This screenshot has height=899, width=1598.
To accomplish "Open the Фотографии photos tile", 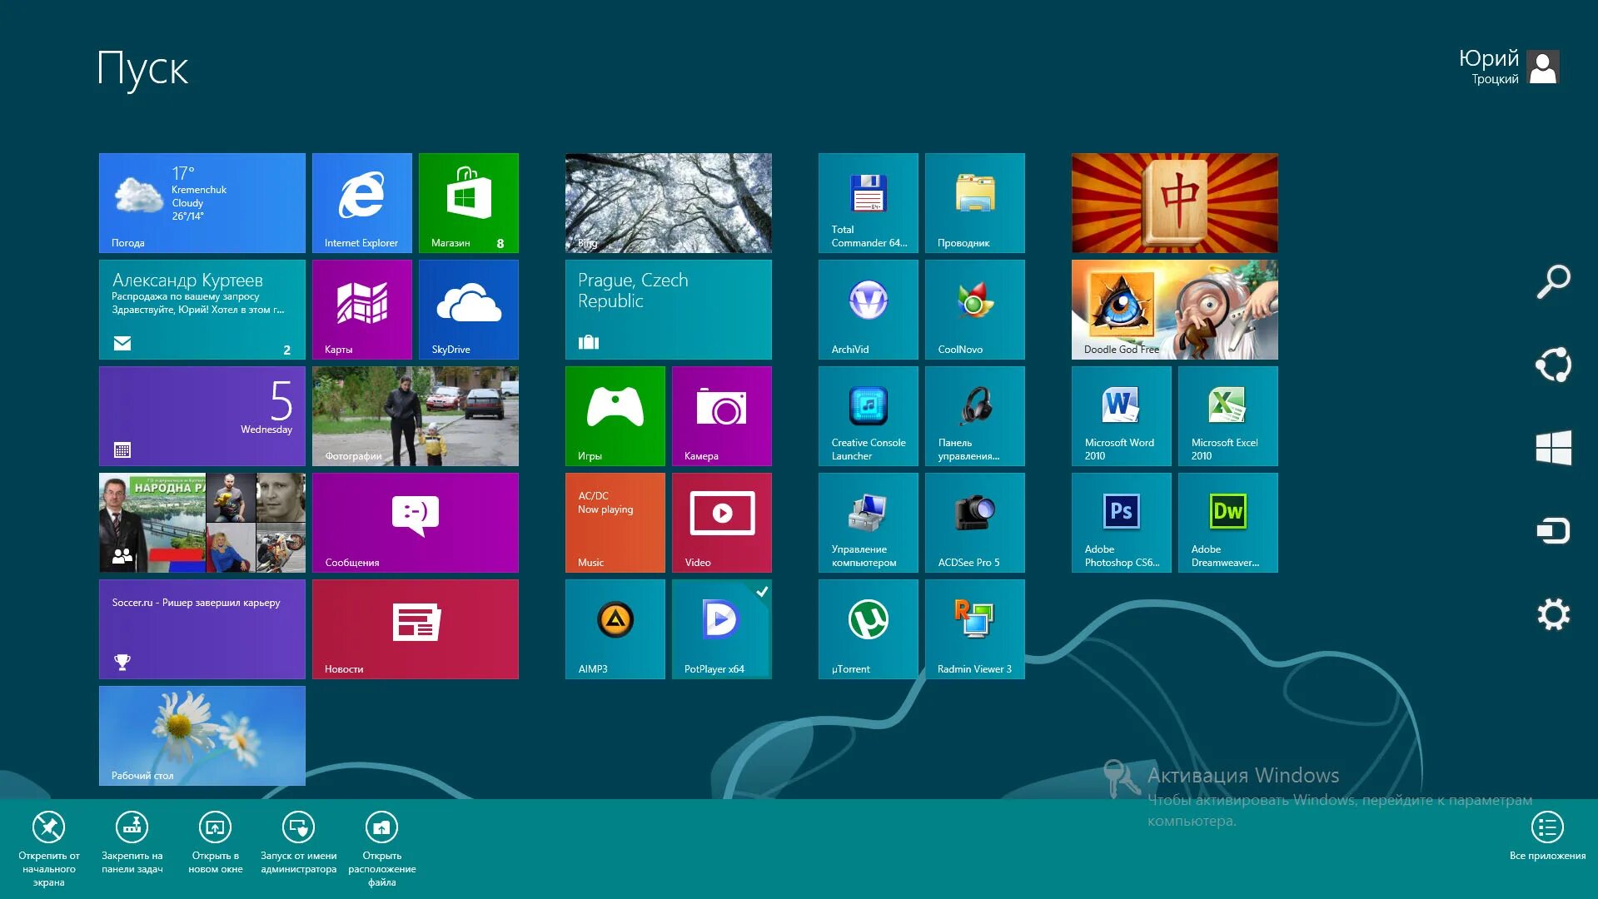I will [x=416, y=416].
